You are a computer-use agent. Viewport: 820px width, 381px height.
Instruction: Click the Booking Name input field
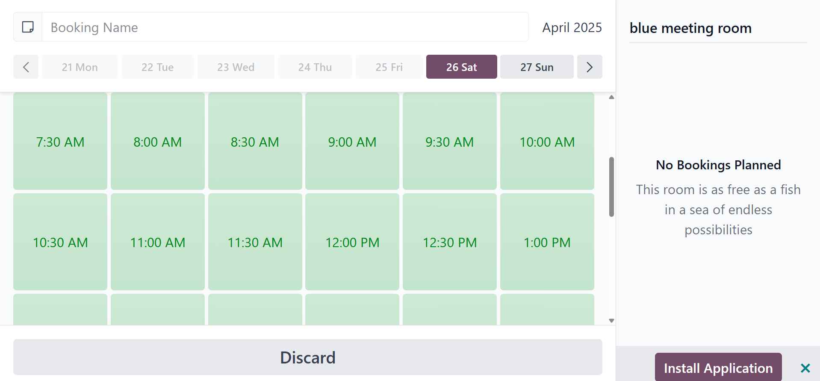285,27
